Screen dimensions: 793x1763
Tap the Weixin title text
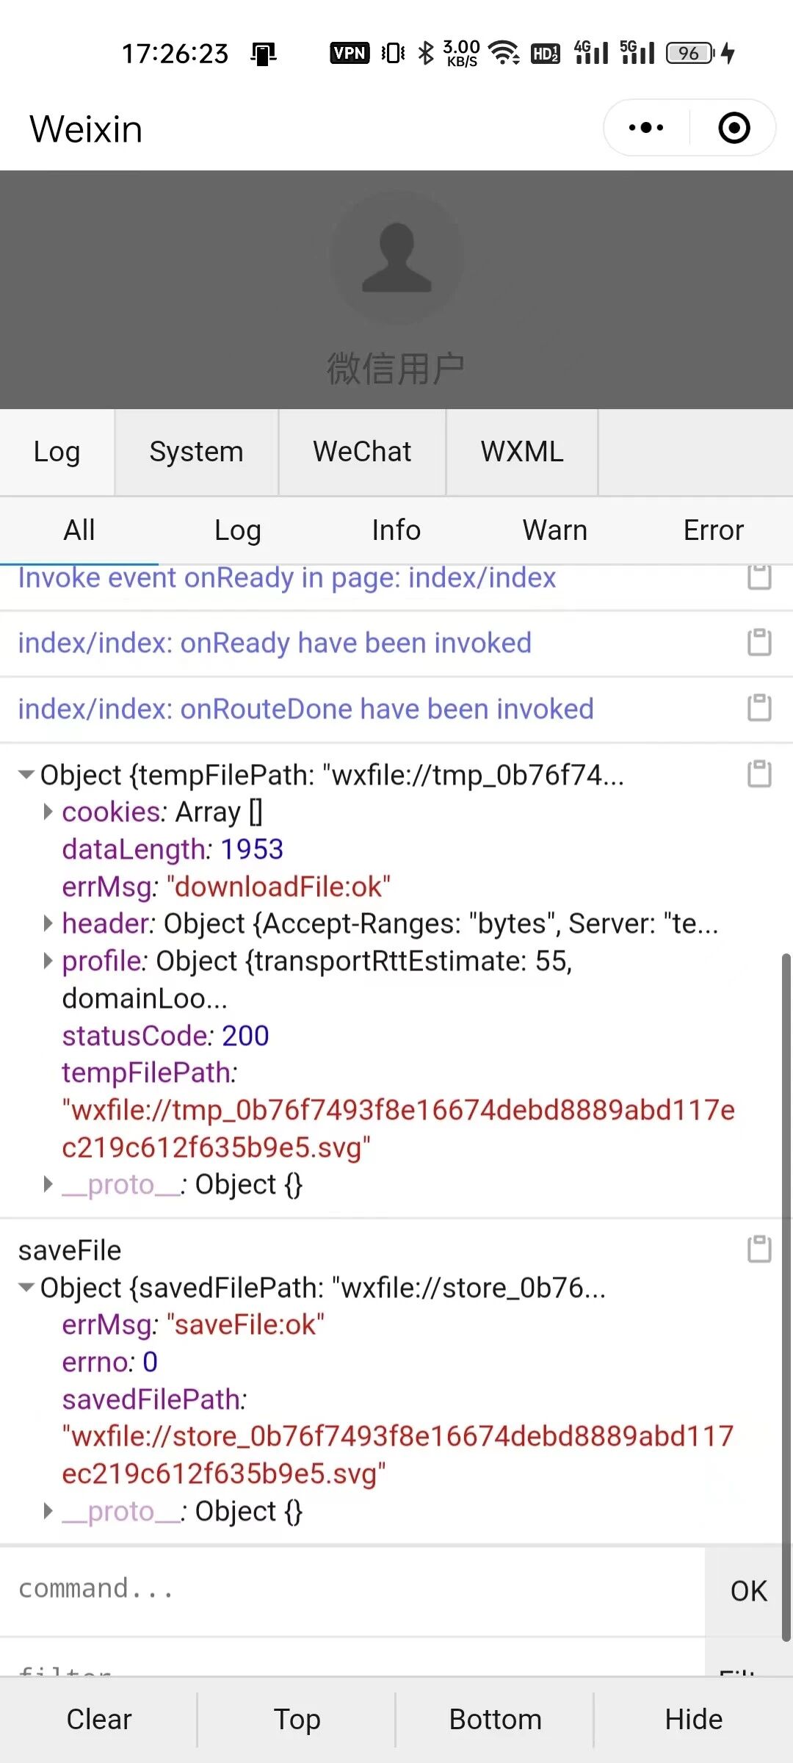(x=86, y=129)
